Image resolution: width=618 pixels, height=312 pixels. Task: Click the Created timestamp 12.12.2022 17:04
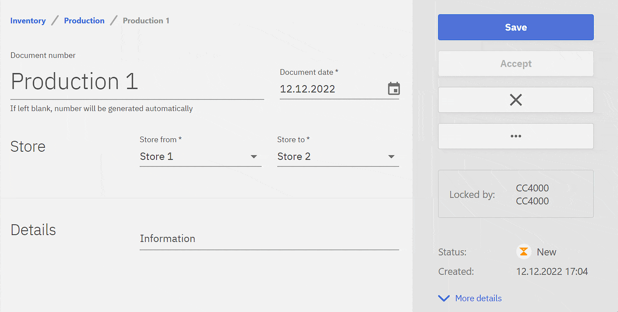(552, 272)
